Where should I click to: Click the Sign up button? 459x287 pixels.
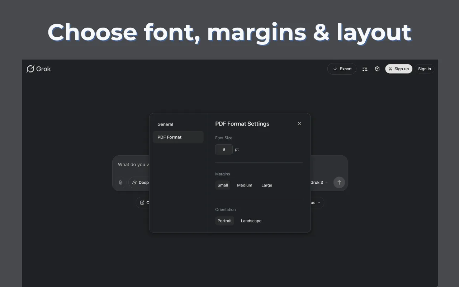click(x=399, y=69)
